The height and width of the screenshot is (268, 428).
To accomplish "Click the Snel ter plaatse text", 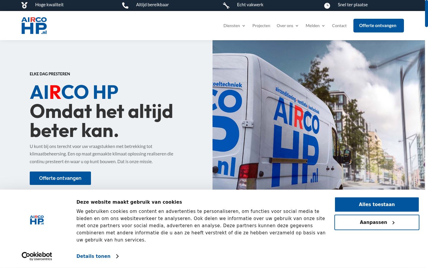I will 353,5.
